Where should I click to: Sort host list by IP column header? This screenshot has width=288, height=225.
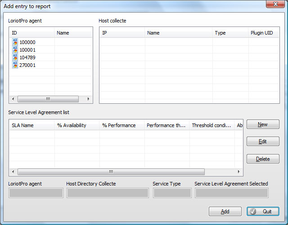[122, 33]
